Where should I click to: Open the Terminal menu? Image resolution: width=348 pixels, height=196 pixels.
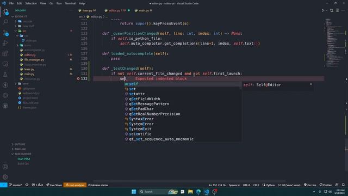click(x=70, y=3)
